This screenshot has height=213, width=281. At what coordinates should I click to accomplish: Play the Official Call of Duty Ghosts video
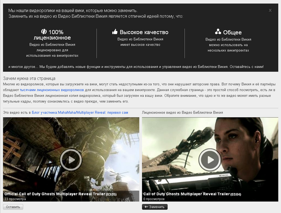point(71,160)
